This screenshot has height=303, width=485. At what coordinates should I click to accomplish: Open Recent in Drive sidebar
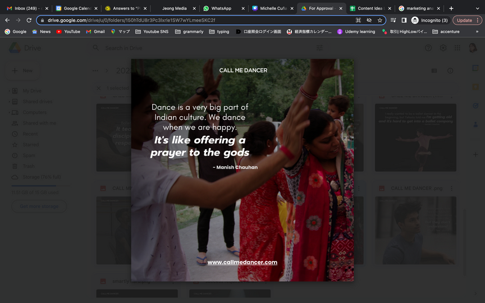click(30, 134)
